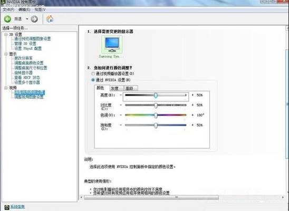Click the 饱和度 saturation slider handle
This screenshot has height=211, width=289.
click(x=156, y=126)
